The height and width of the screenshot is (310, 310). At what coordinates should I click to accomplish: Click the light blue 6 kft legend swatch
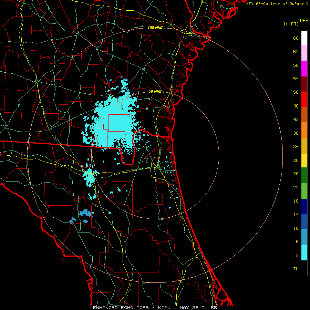point(304,237)
